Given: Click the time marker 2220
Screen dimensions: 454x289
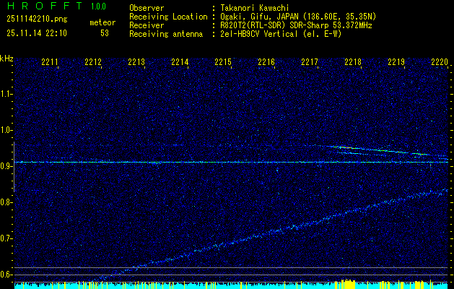Looking at the screenshot, I should pos(440,62).
